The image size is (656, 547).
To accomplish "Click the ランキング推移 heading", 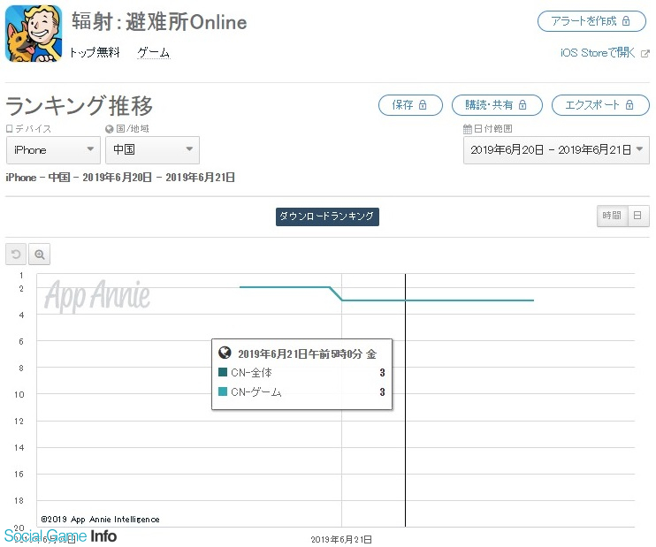I will point(79,105).
